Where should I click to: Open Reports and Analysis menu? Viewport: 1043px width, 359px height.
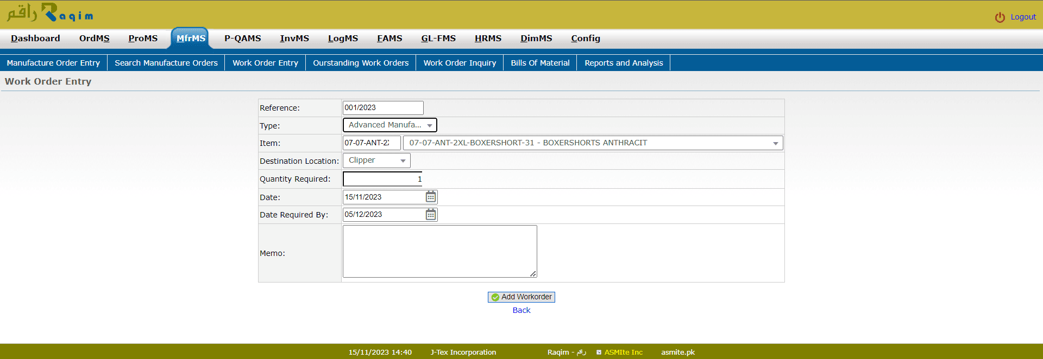624,63
